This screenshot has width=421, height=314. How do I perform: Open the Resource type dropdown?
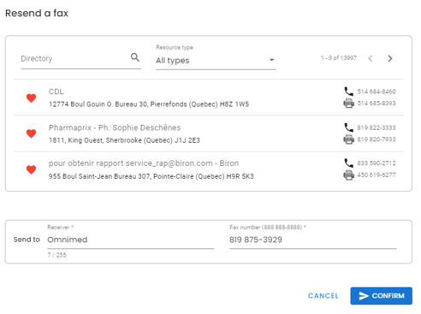[216, 60]
